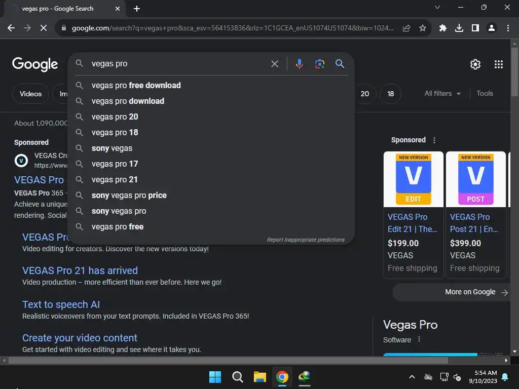Switch to the Videos filter chip
This screenshot has width=519, height=389.
click(30, 94)
